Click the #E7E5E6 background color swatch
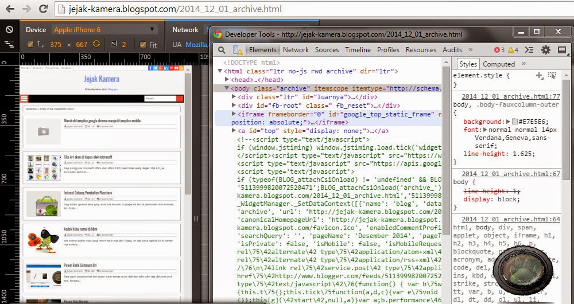 (515, 122)
